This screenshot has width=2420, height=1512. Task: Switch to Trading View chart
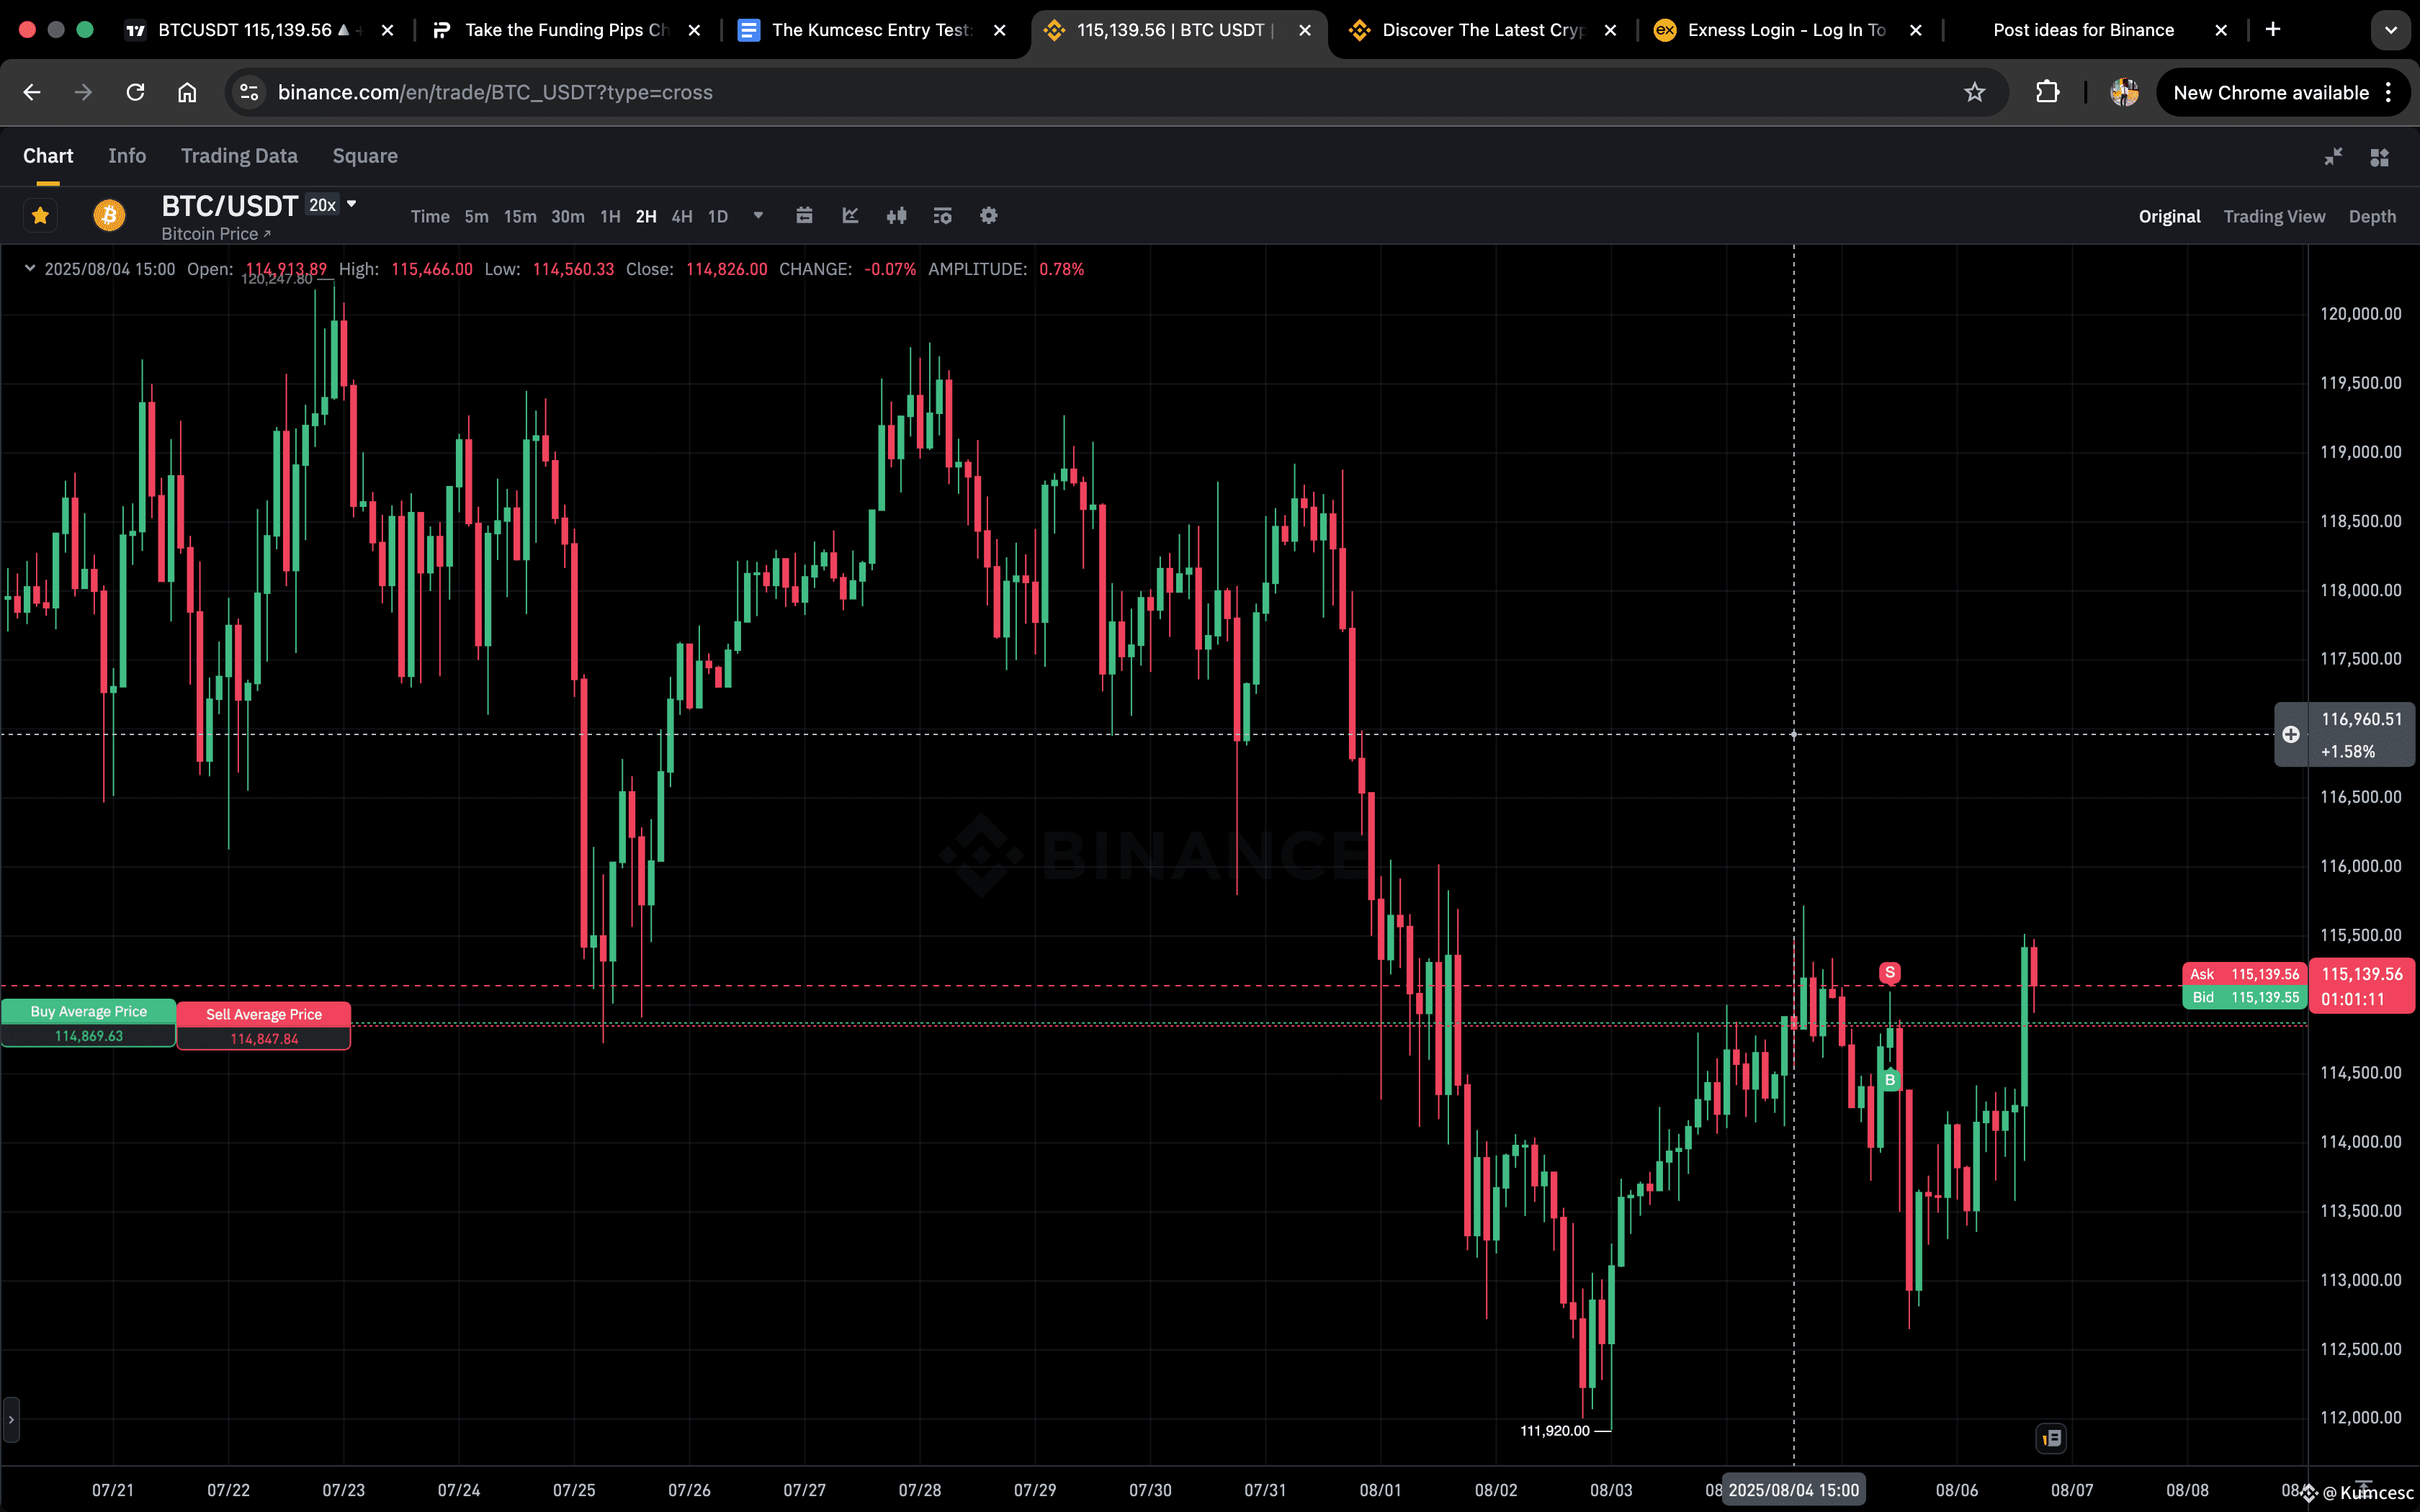[x=2274, y=216]
